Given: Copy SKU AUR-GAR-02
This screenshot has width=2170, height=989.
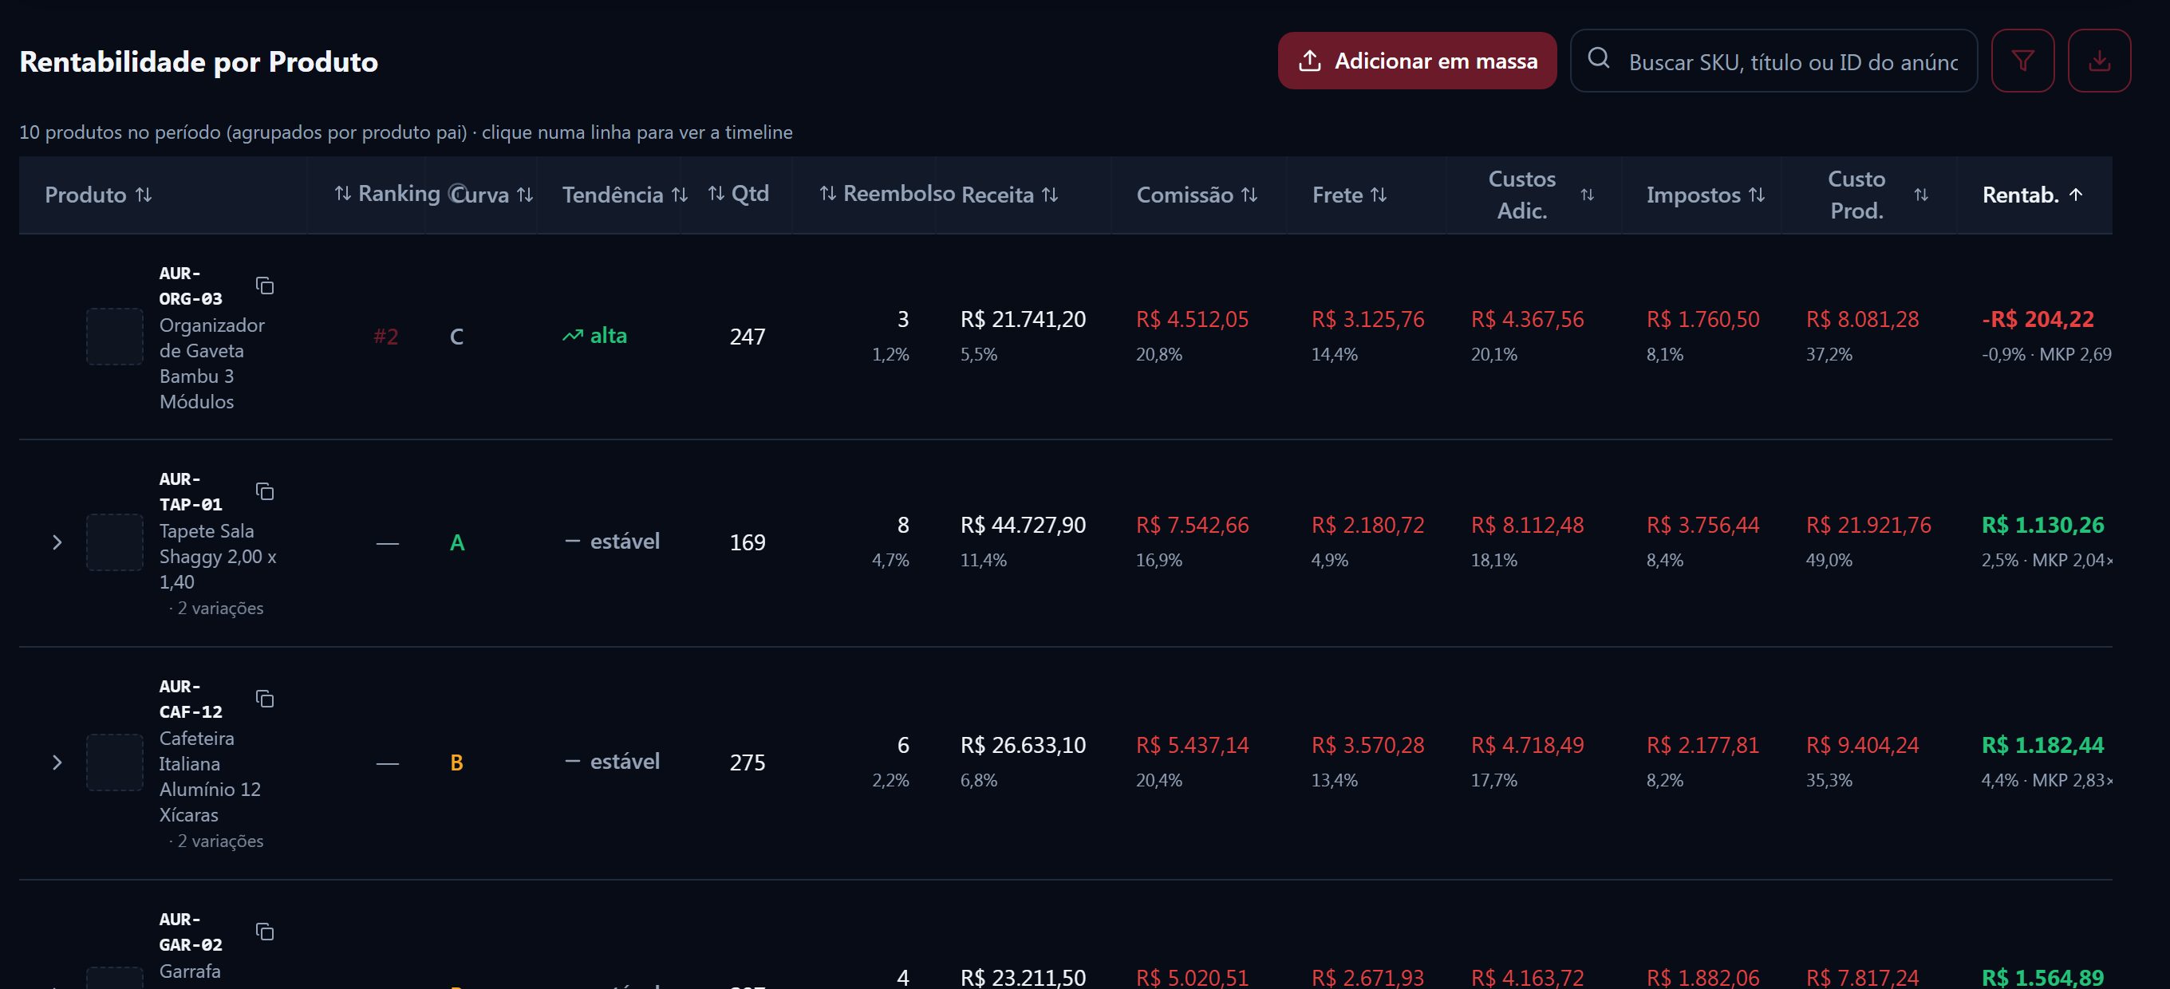Looking at the screenshot, I should coord(265,931).
